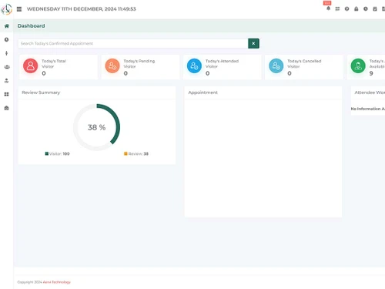The height and width of the screenshot is (289, 385).
Task: Click the red notification count badge
Action: click(x=327, y=3)
